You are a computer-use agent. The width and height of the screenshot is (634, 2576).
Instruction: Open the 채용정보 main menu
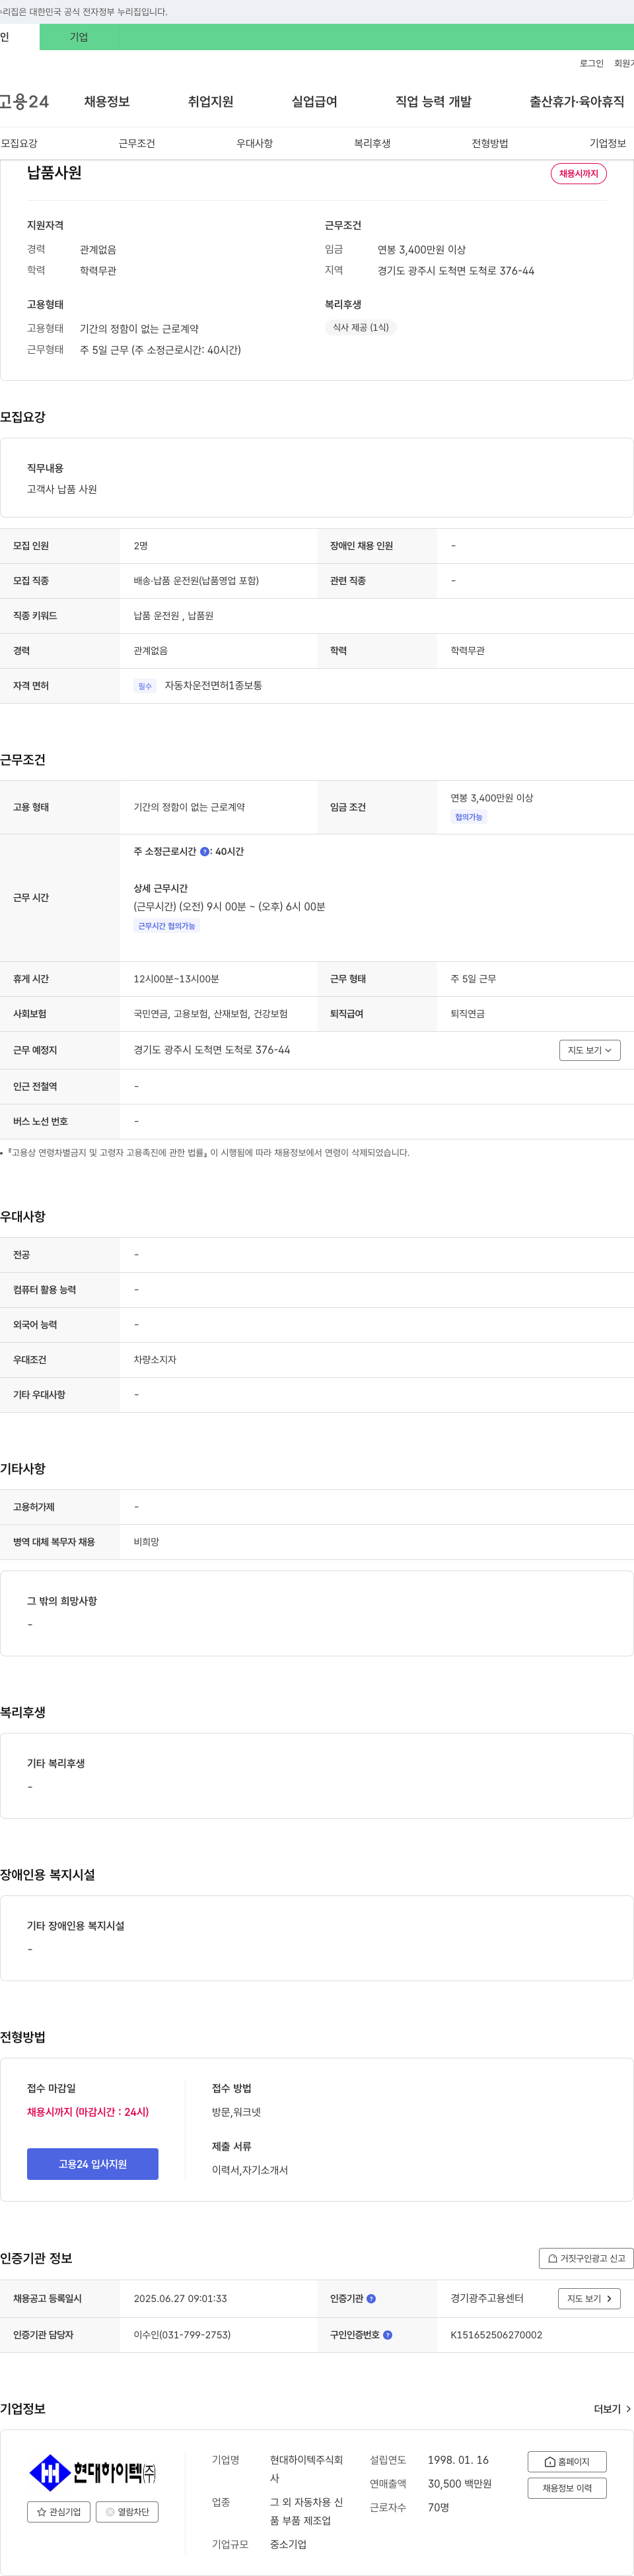point(107,102)
